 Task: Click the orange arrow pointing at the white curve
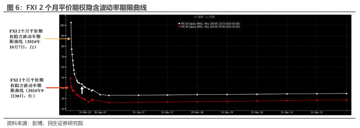tap(58, 39)
